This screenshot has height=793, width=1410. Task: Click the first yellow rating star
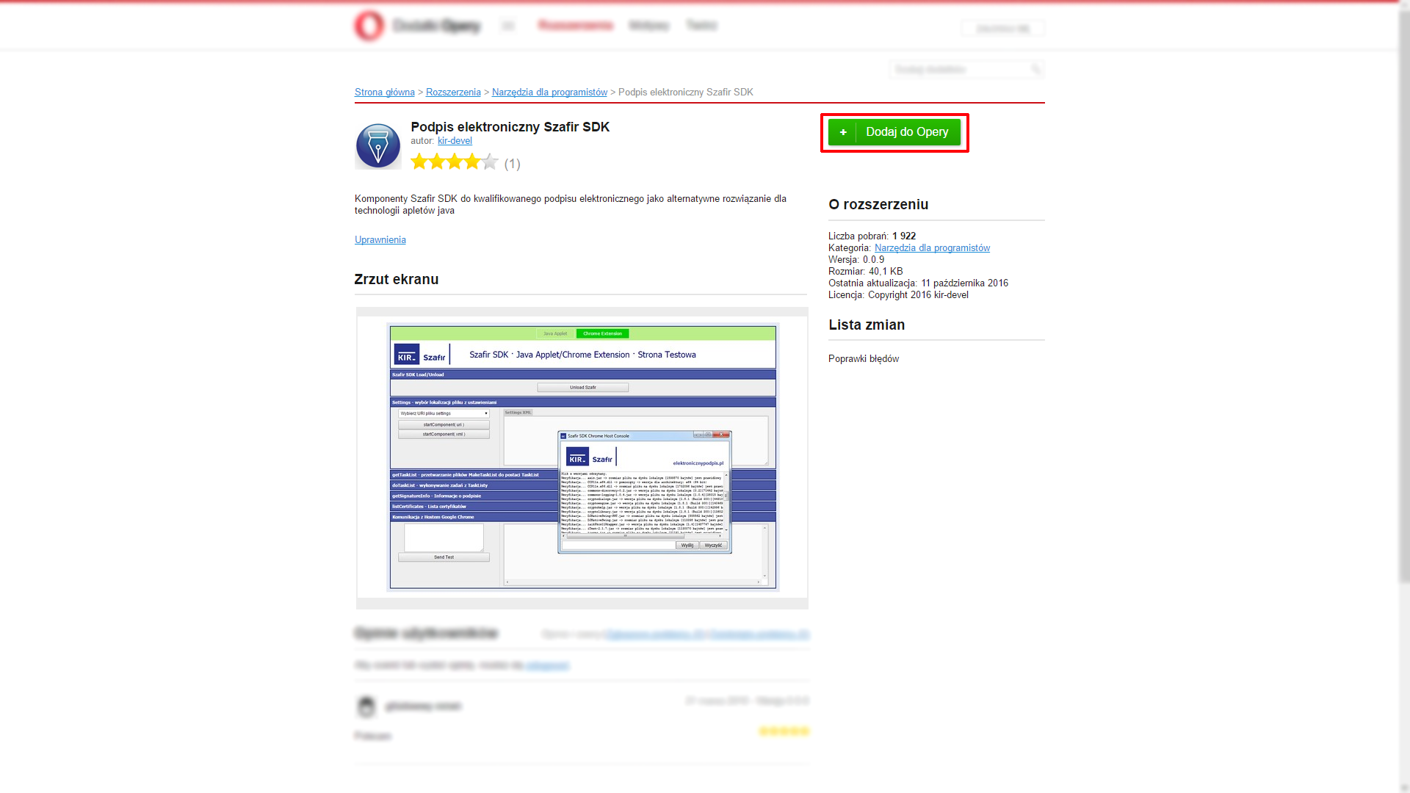[x=419, y=162]
